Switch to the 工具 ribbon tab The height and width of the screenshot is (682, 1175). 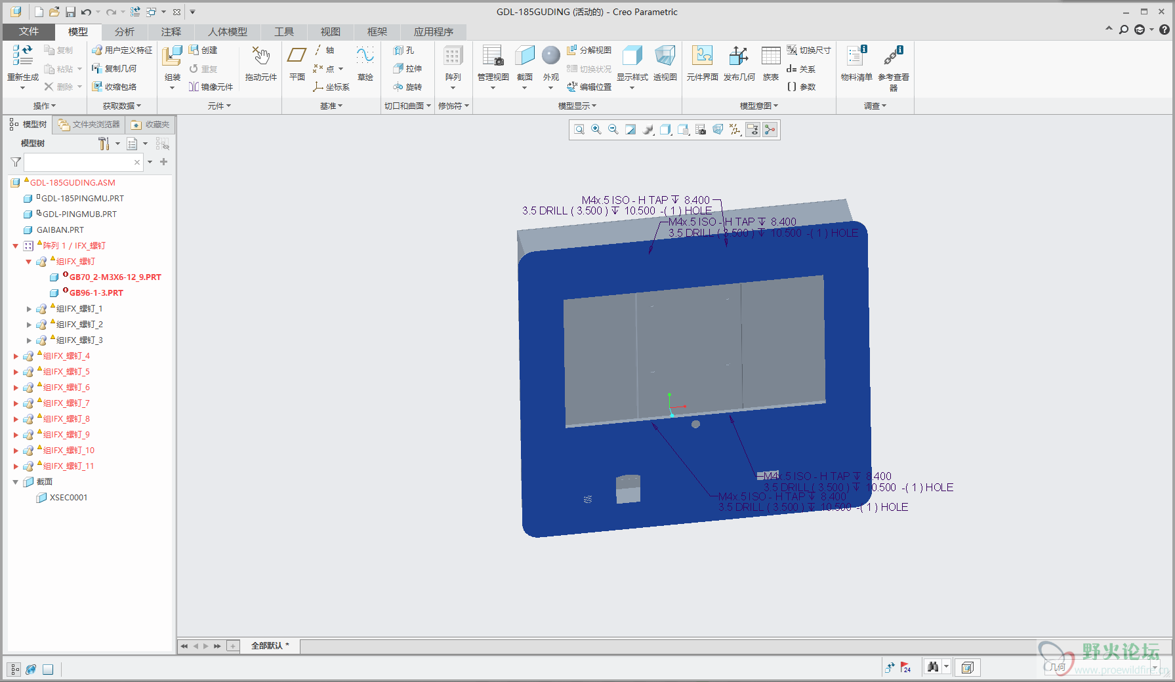coord(283,31)
